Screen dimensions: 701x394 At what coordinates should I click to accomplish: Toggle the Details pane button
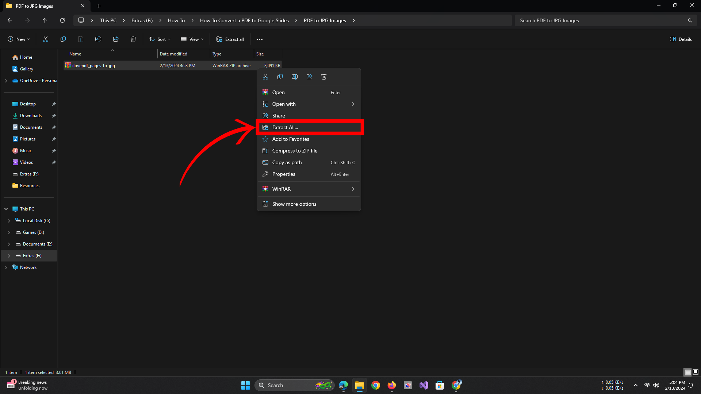[x=681, y=39]
